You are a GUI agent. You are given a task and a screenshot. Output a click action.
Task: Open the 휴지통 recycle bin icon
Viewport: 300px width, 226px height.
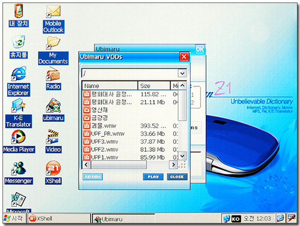coord(18,41)
